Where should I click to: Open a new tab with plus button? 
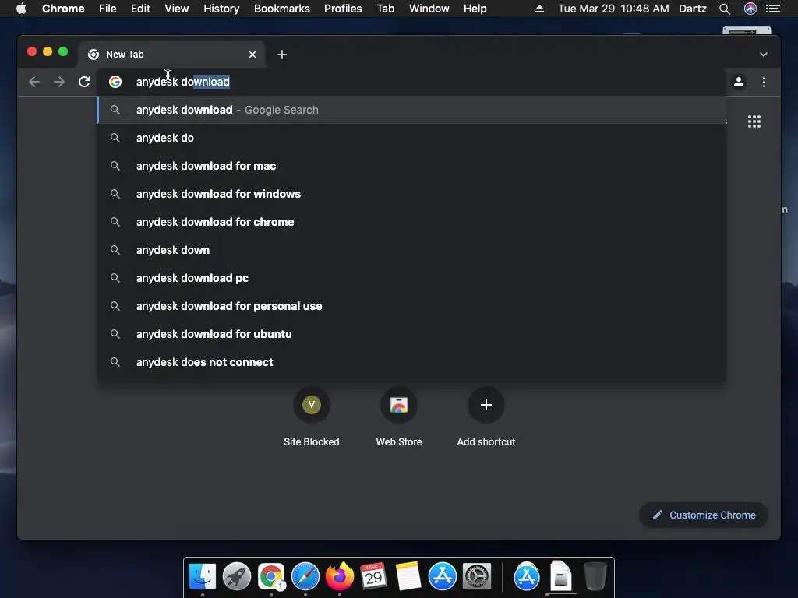282,55
